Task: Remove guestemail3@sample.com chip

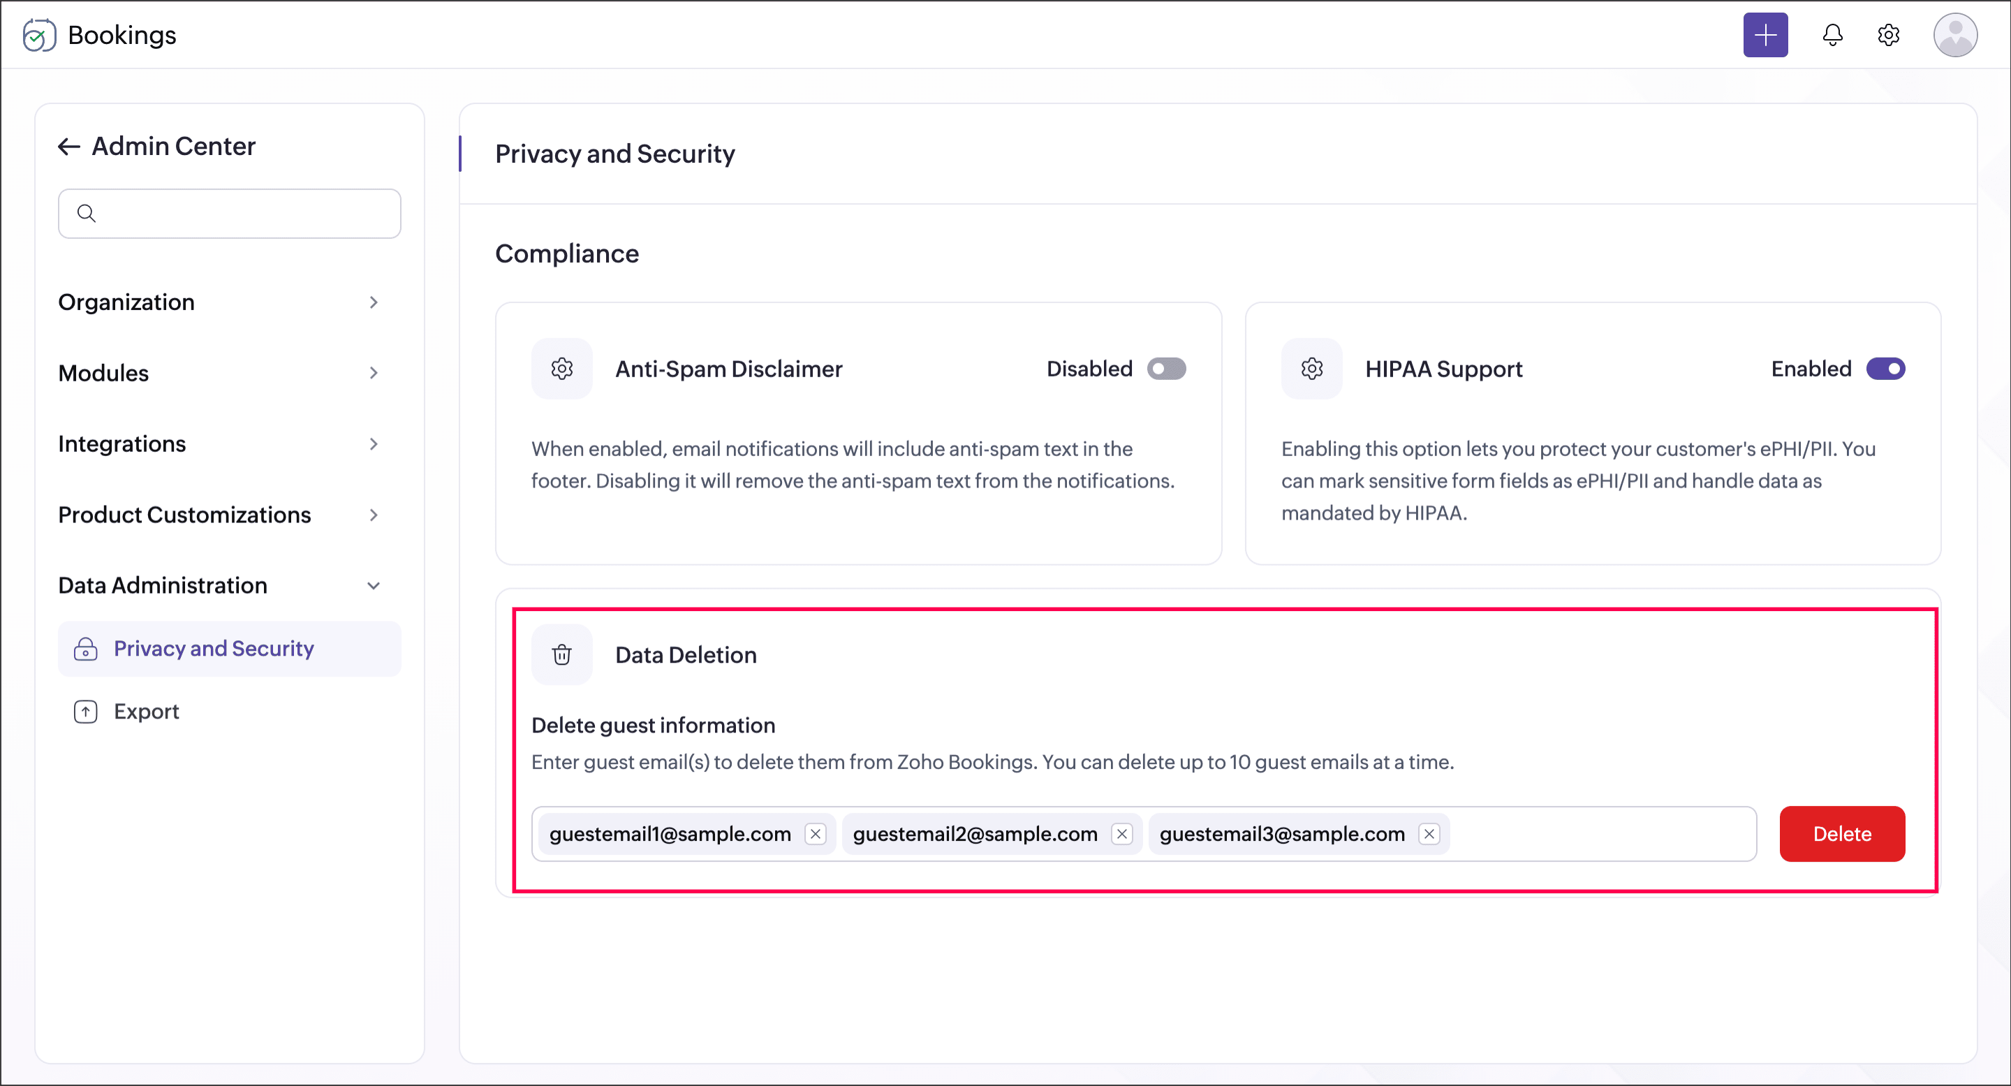Action: coord(1429,834)
